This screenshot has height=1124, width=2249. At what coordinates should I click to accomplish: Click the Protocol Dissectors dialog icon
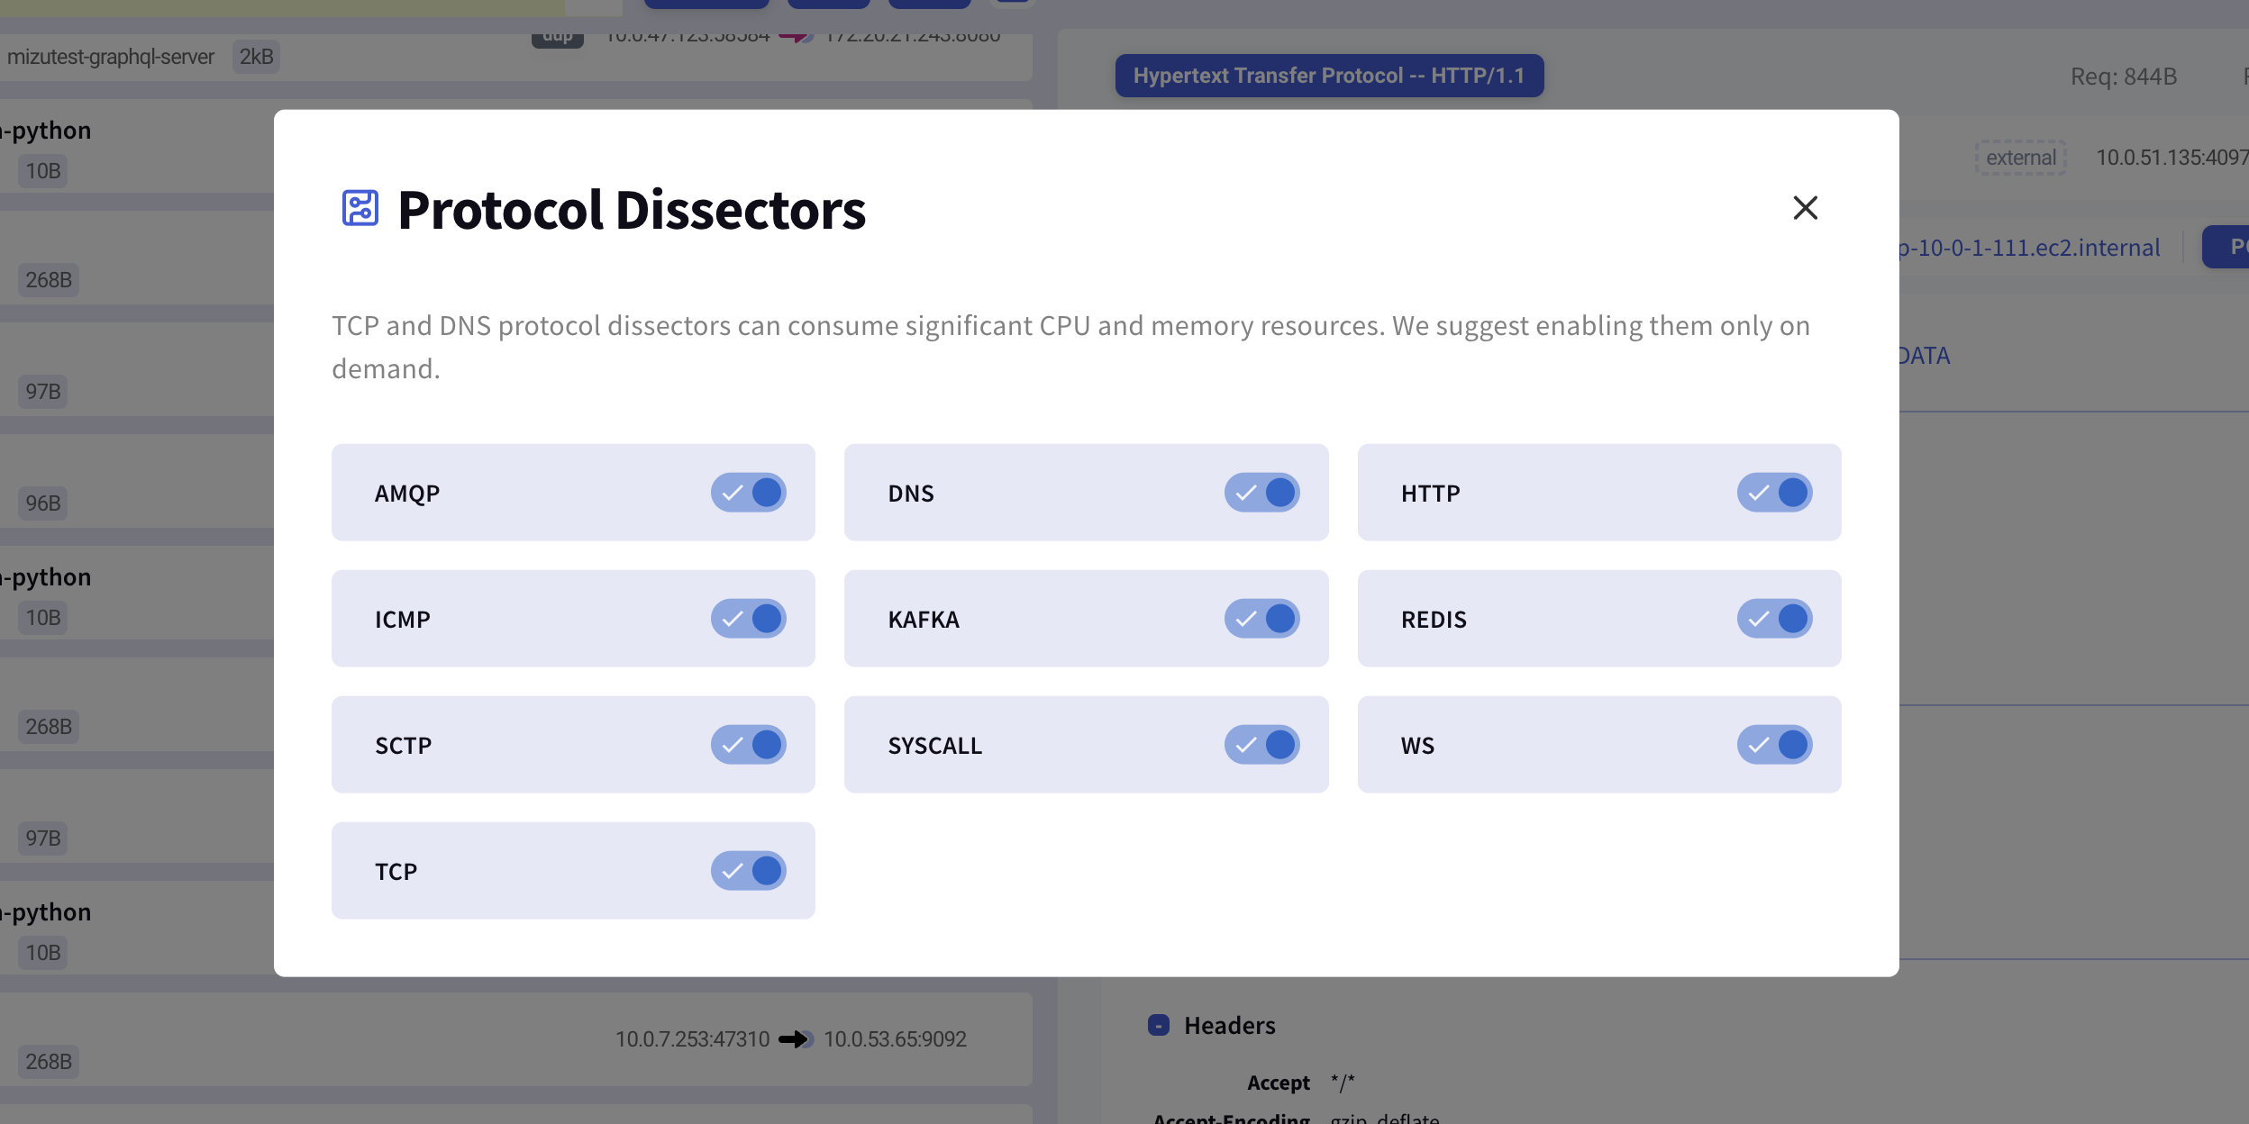tap(360, 208)
